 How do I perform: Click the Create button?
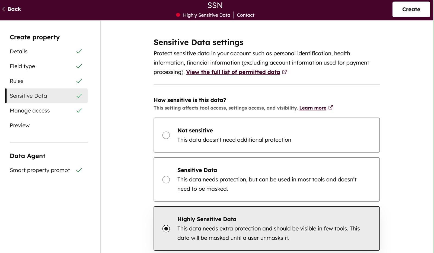tap(411, 9)
